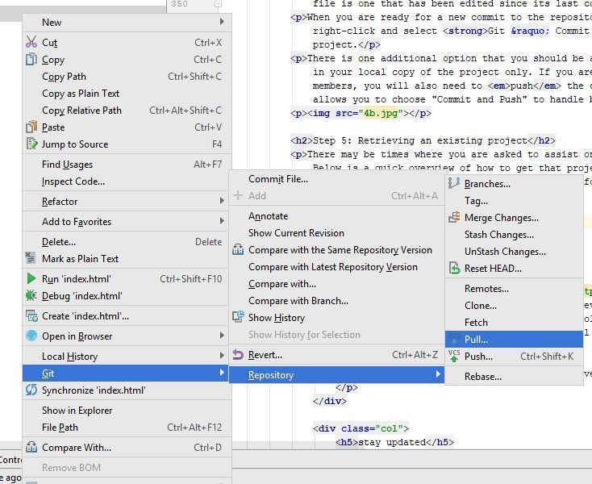This screenshot has width=592, height=484.
Task: Click the Paste clipboard icon
Action: coord(31,127)
